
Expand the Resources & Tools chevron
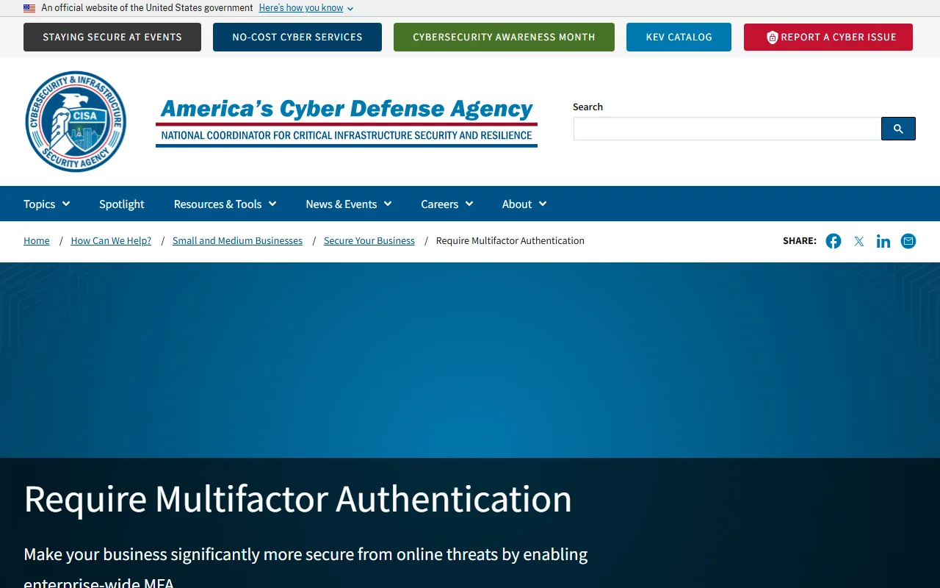click(272, 204)
